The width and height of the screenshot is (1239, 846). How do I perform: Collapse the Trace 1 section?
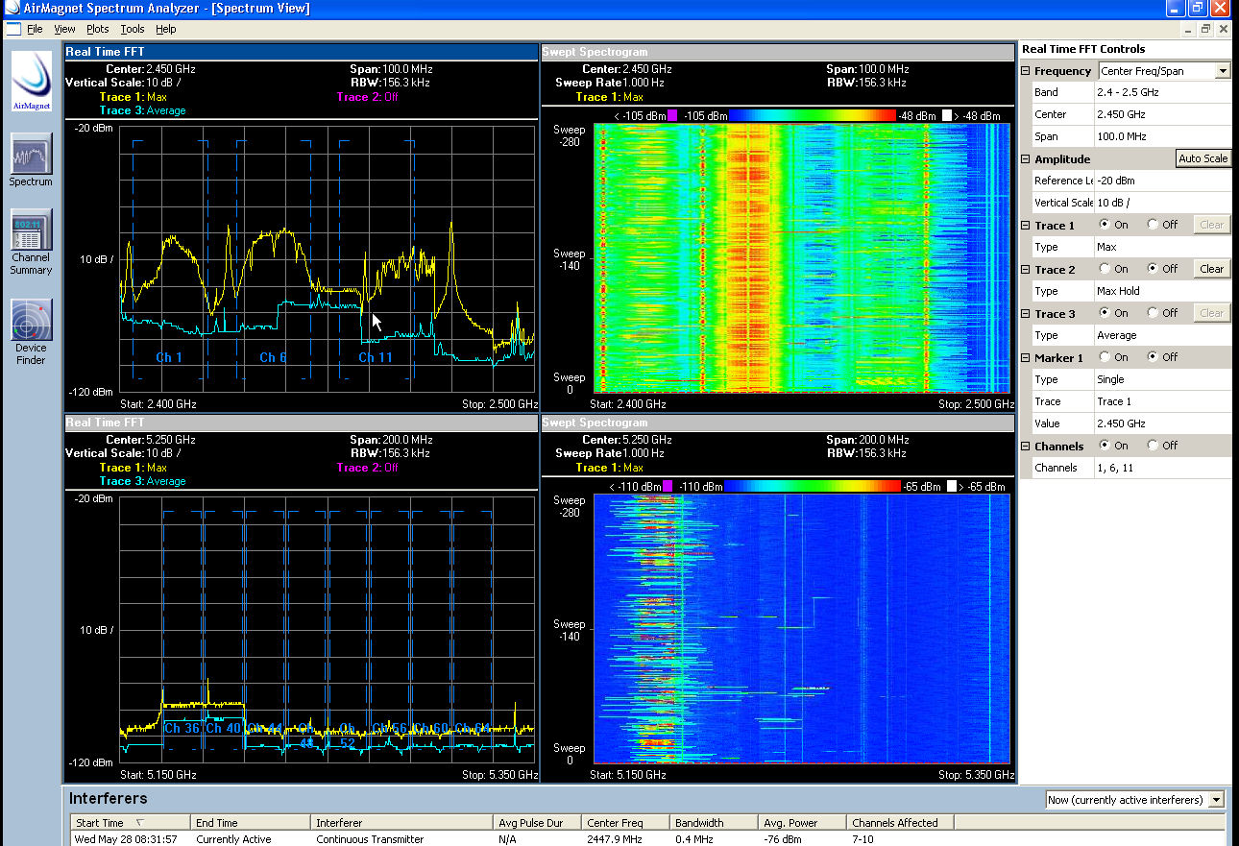coord(1026,226)
